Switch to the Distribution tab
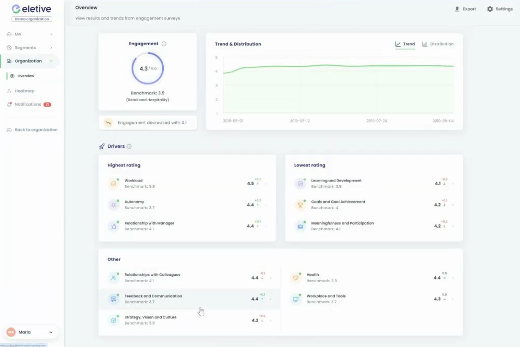520x347 pixels. click(438, 44)
